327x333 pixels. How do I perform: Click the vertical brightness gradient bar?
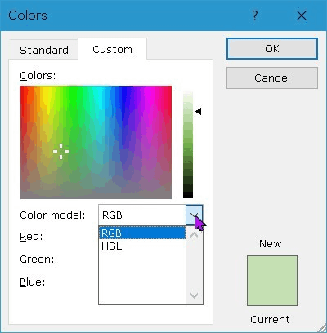click(x=188, y=144)
